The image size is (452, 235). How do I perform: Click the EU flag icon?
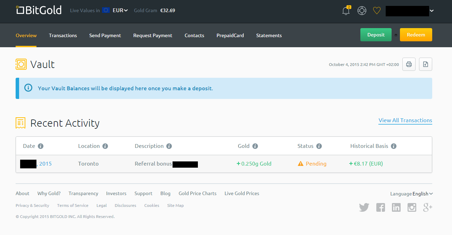tap(106, 10)
